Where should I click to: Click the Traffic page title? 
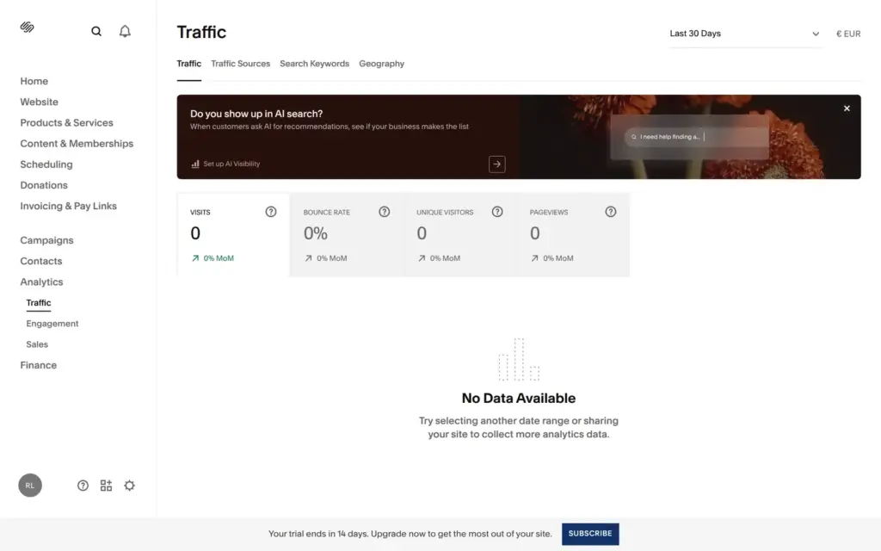201,32
